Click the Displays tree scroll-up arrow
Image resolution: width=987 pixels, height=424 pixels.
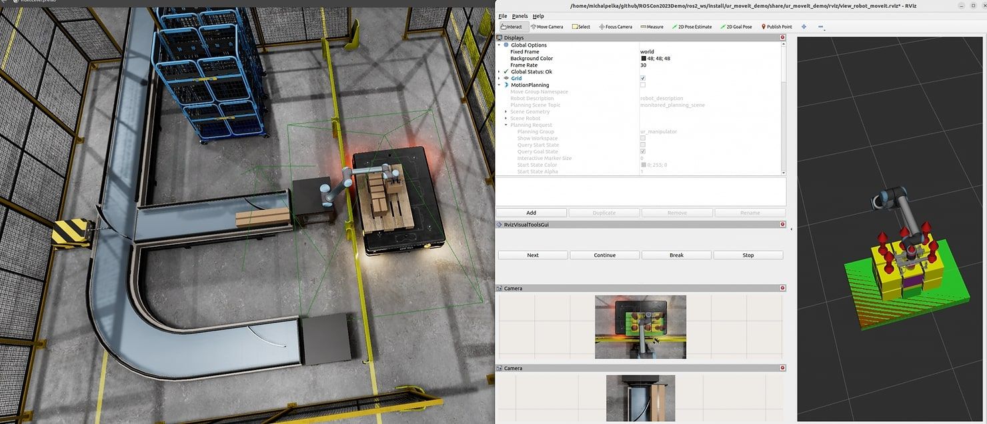[783, 44]
